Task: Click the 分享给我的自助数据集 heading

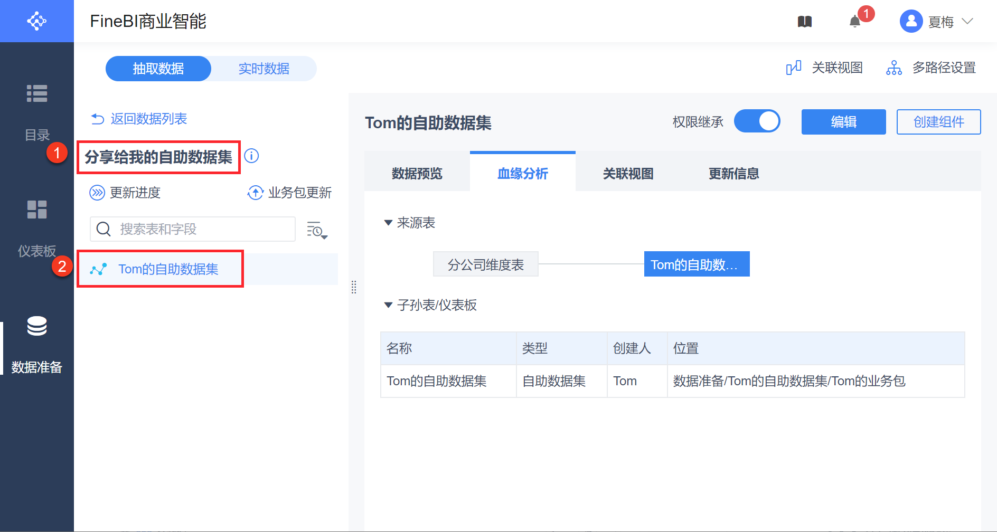Action: point(158,157)
